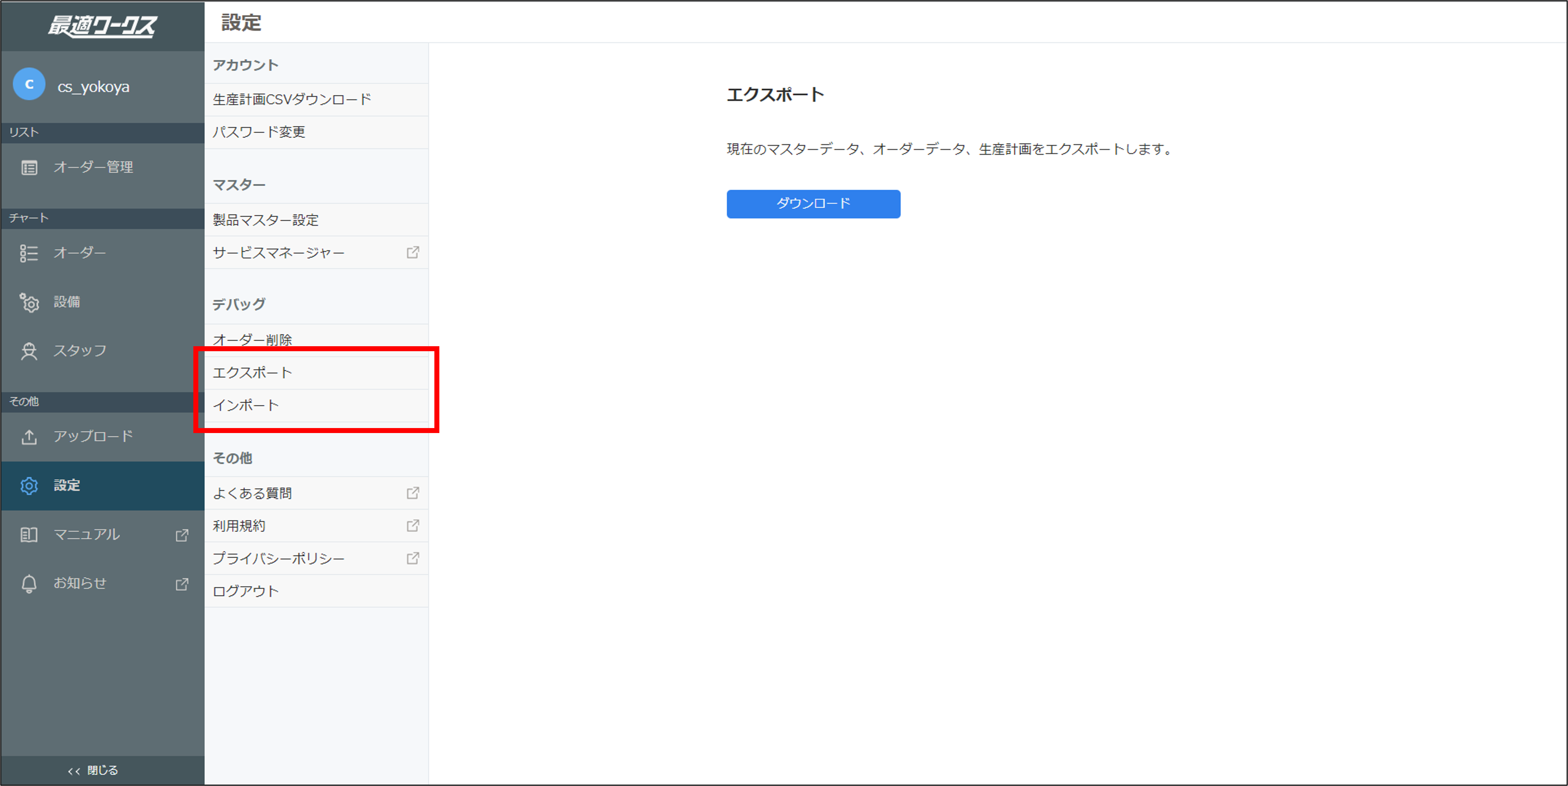This screenshot has width=1568, height=786.
Task: Click the 設定 gear icon in sidebar
Action: tap(29, 485)
